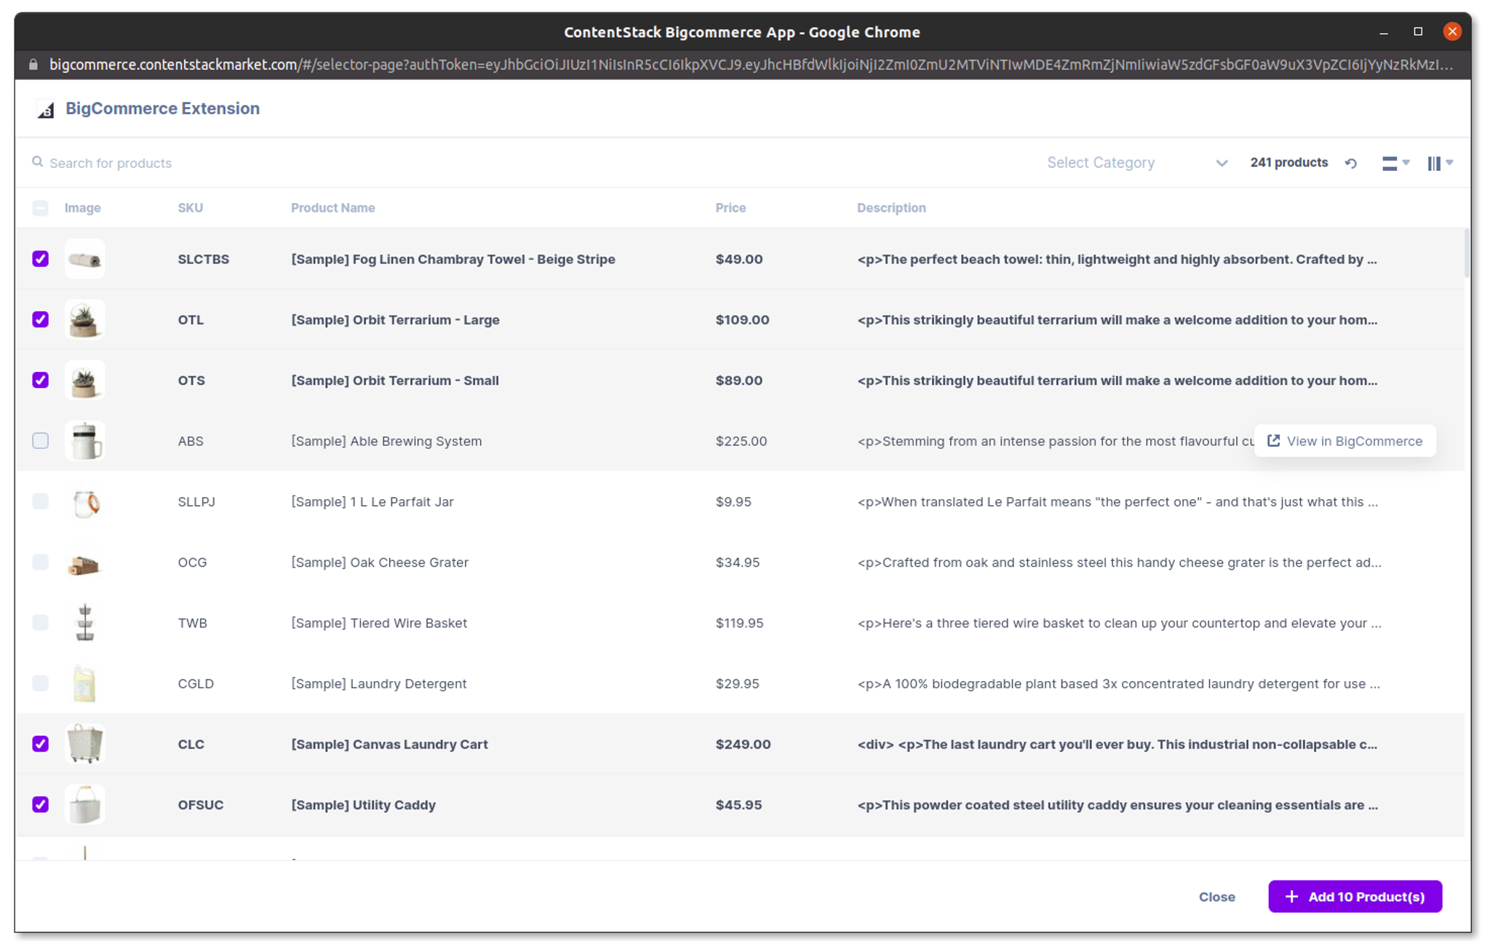Click the BigCommerce Extension title
1490x951 pixels.
162,108
